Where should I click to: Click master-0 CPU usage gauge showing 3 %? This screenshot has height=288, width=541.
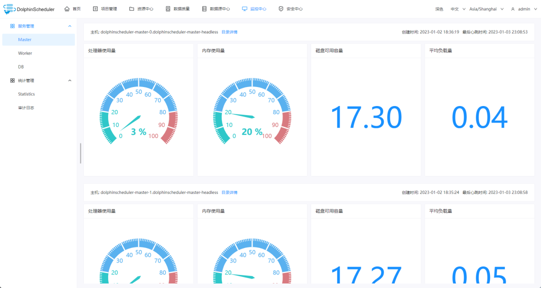pyautogui.click(x=138, y=110)
